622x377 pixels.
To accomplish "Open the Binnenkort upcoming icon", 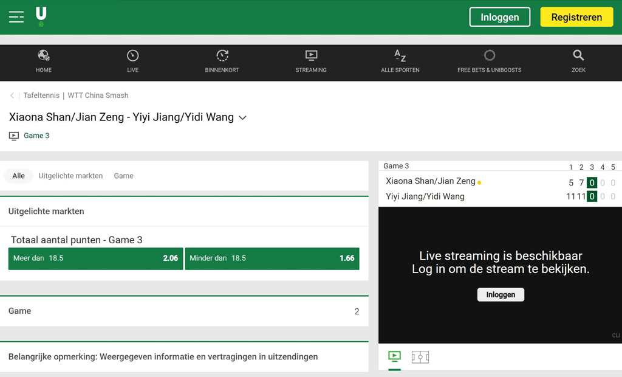I will coord(222,55).
